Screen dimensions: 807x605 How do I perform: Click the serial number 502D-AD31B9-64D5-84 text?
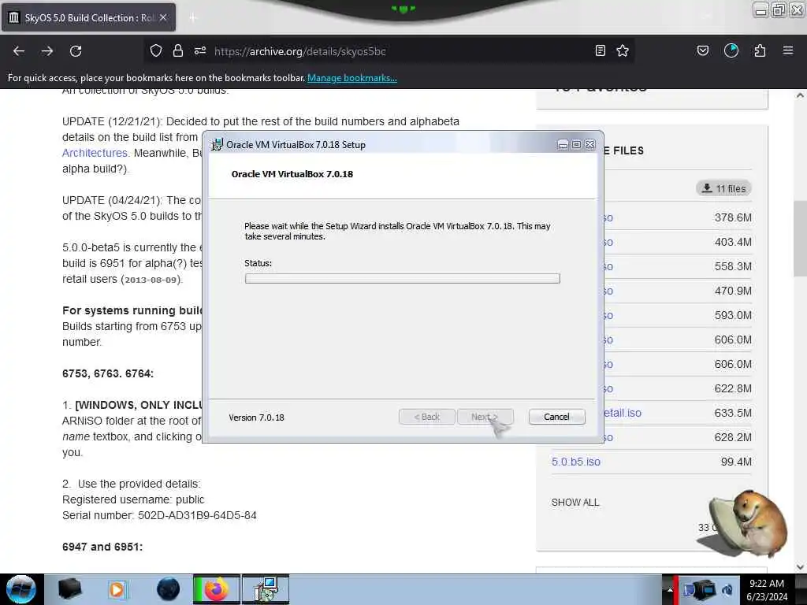197,515
